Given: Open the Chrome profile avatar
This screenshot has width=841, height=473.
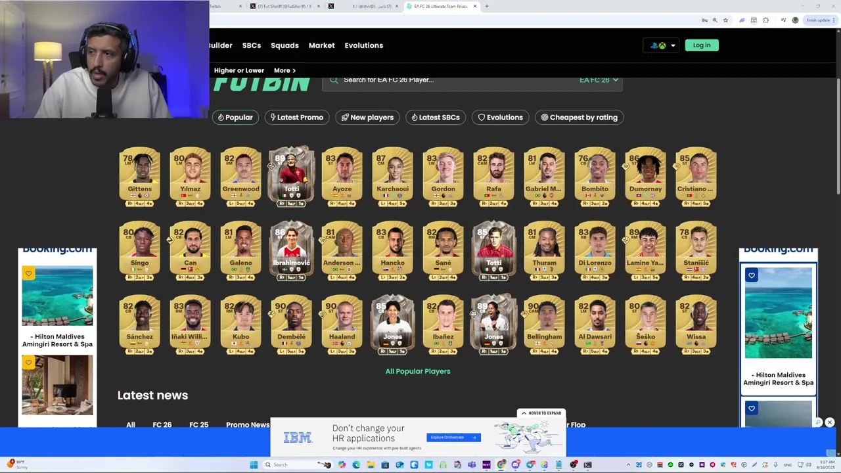Looking at the screenshot, I should [795, 20].
